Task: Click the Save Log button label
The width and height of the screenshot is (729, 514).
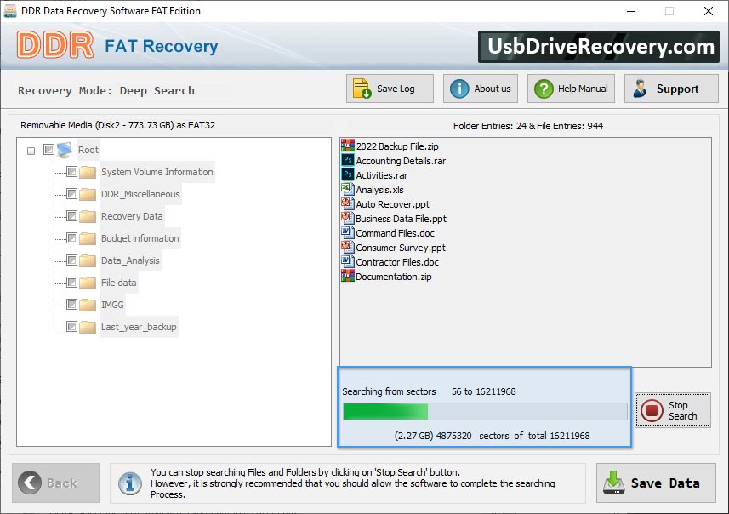Action: coord(396,89)
